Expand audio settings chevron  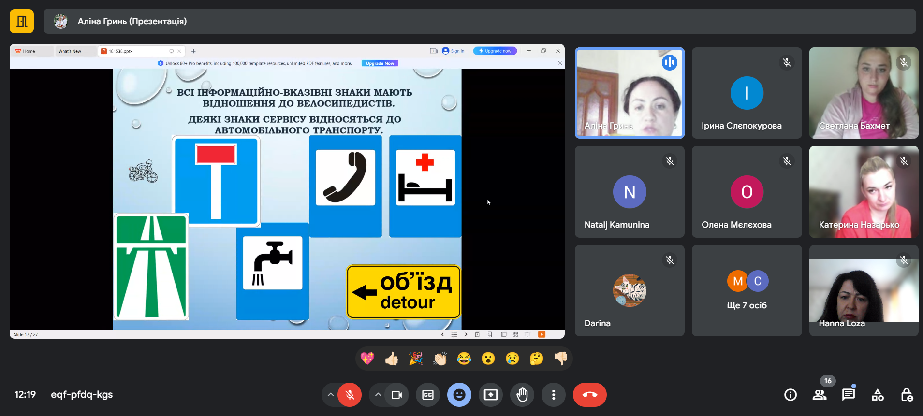(x=331, y=395)
